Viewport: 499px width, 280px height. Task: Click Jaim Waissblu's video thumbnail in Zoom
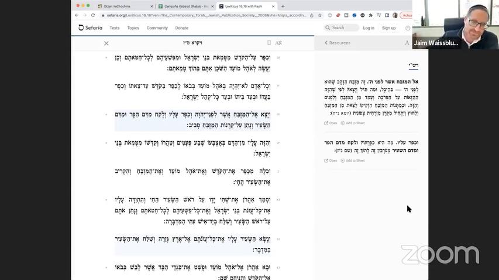455,24
